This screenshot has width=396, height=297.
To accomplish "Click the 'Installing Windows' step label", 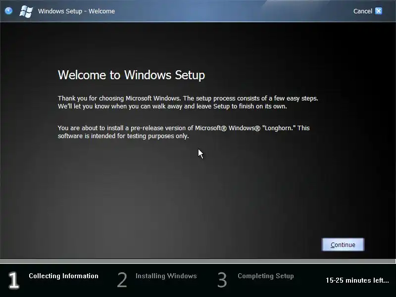I will [x=166, y=276].
